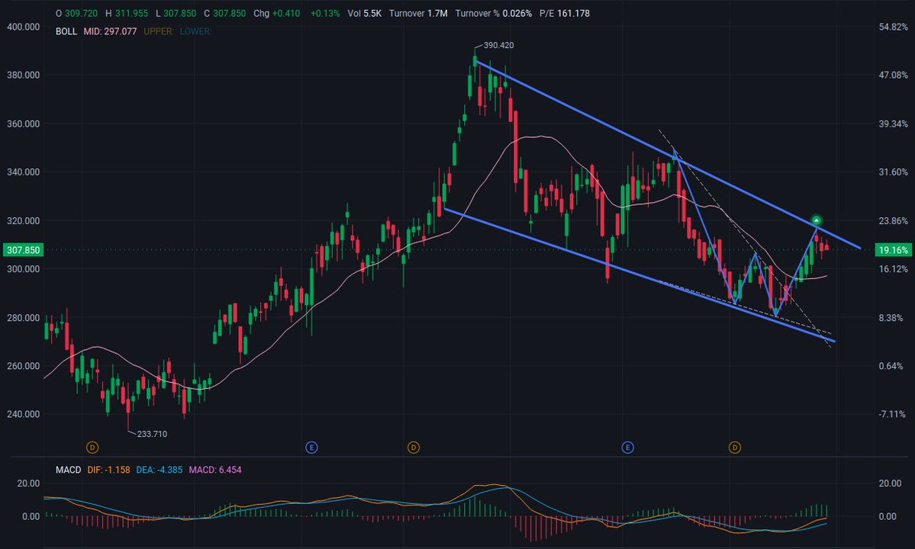Open the first E earnings marker near 280 candles

[311, 448]
